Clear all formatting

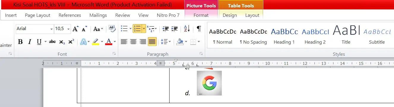[x=112, y=29]
